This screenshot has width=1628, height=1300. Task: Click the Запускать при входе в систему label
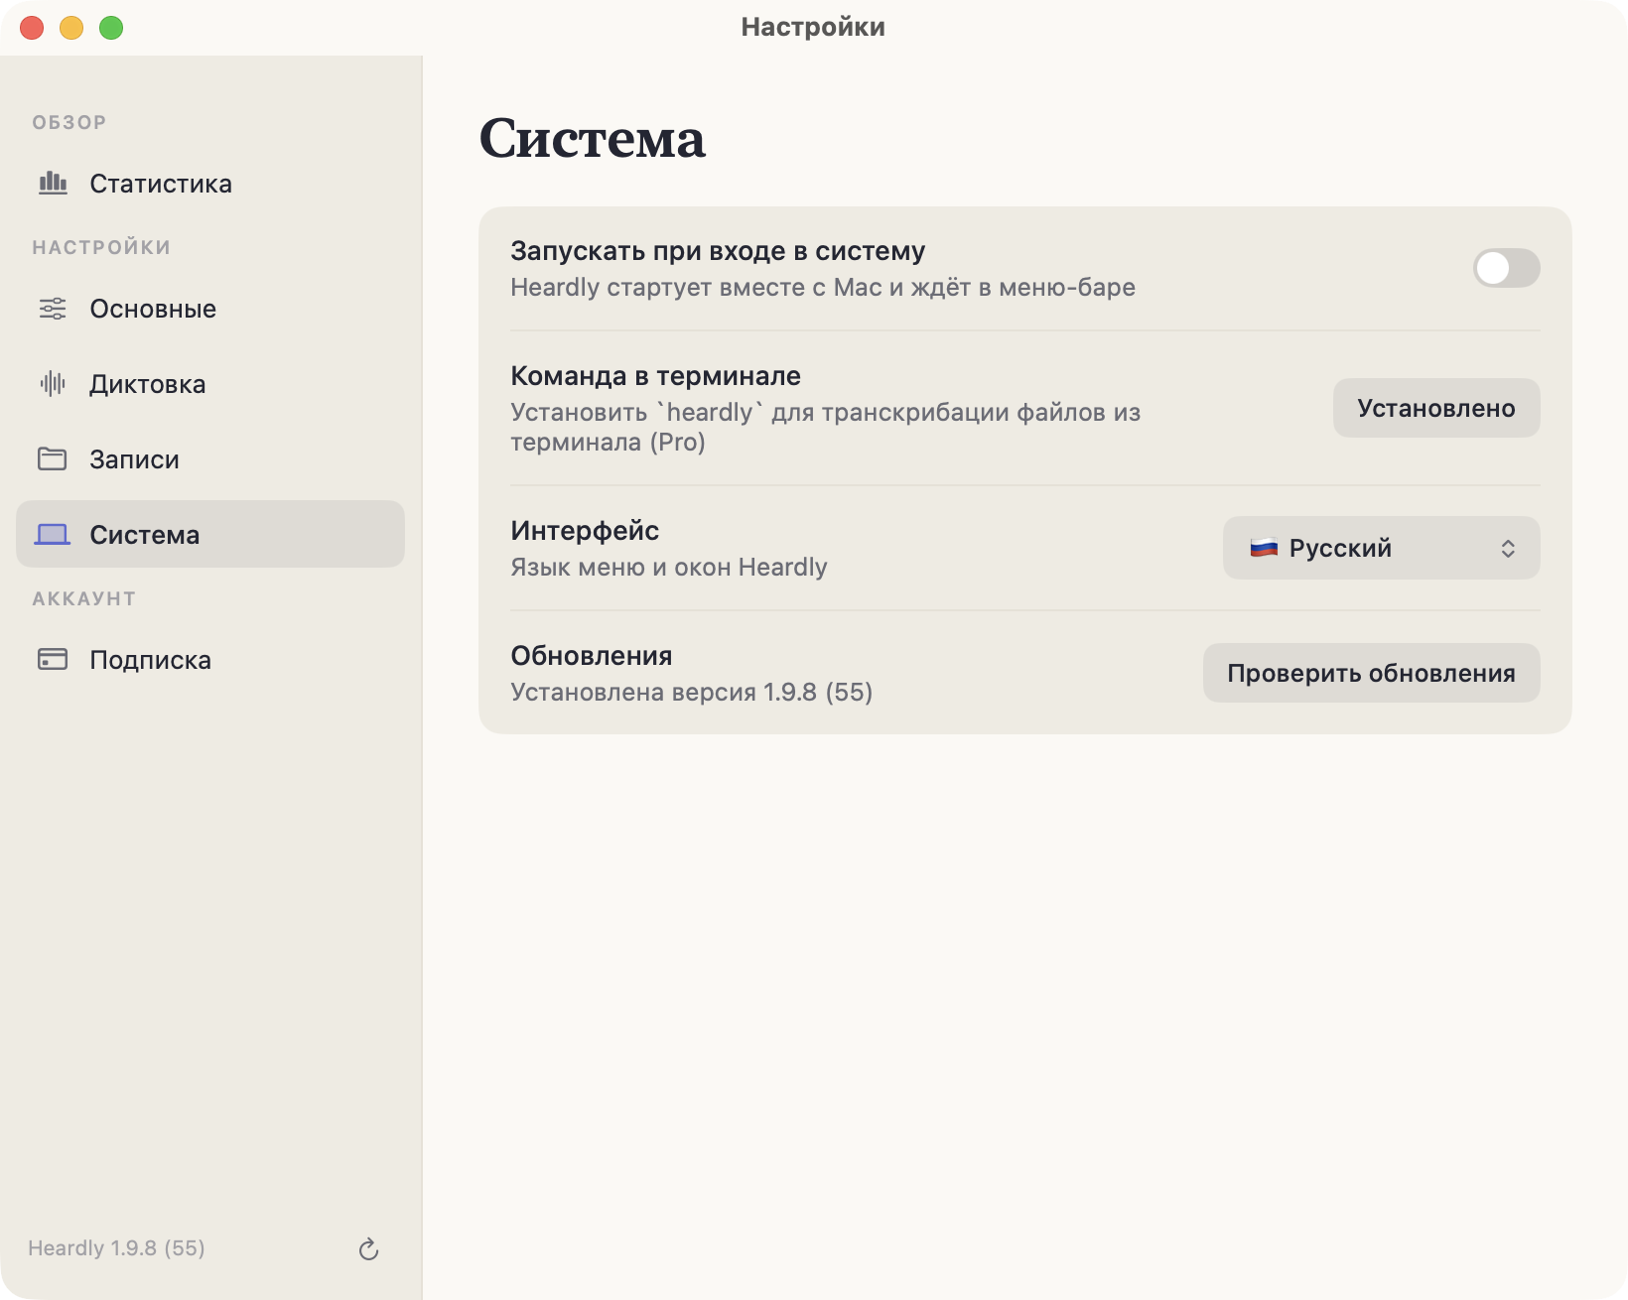(x=718, y=251)
